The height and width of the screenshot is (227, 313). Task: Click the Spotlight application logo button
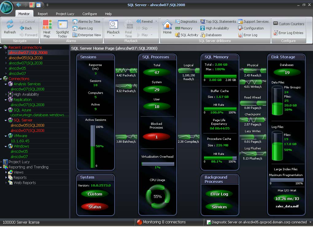tap(6, 7)
